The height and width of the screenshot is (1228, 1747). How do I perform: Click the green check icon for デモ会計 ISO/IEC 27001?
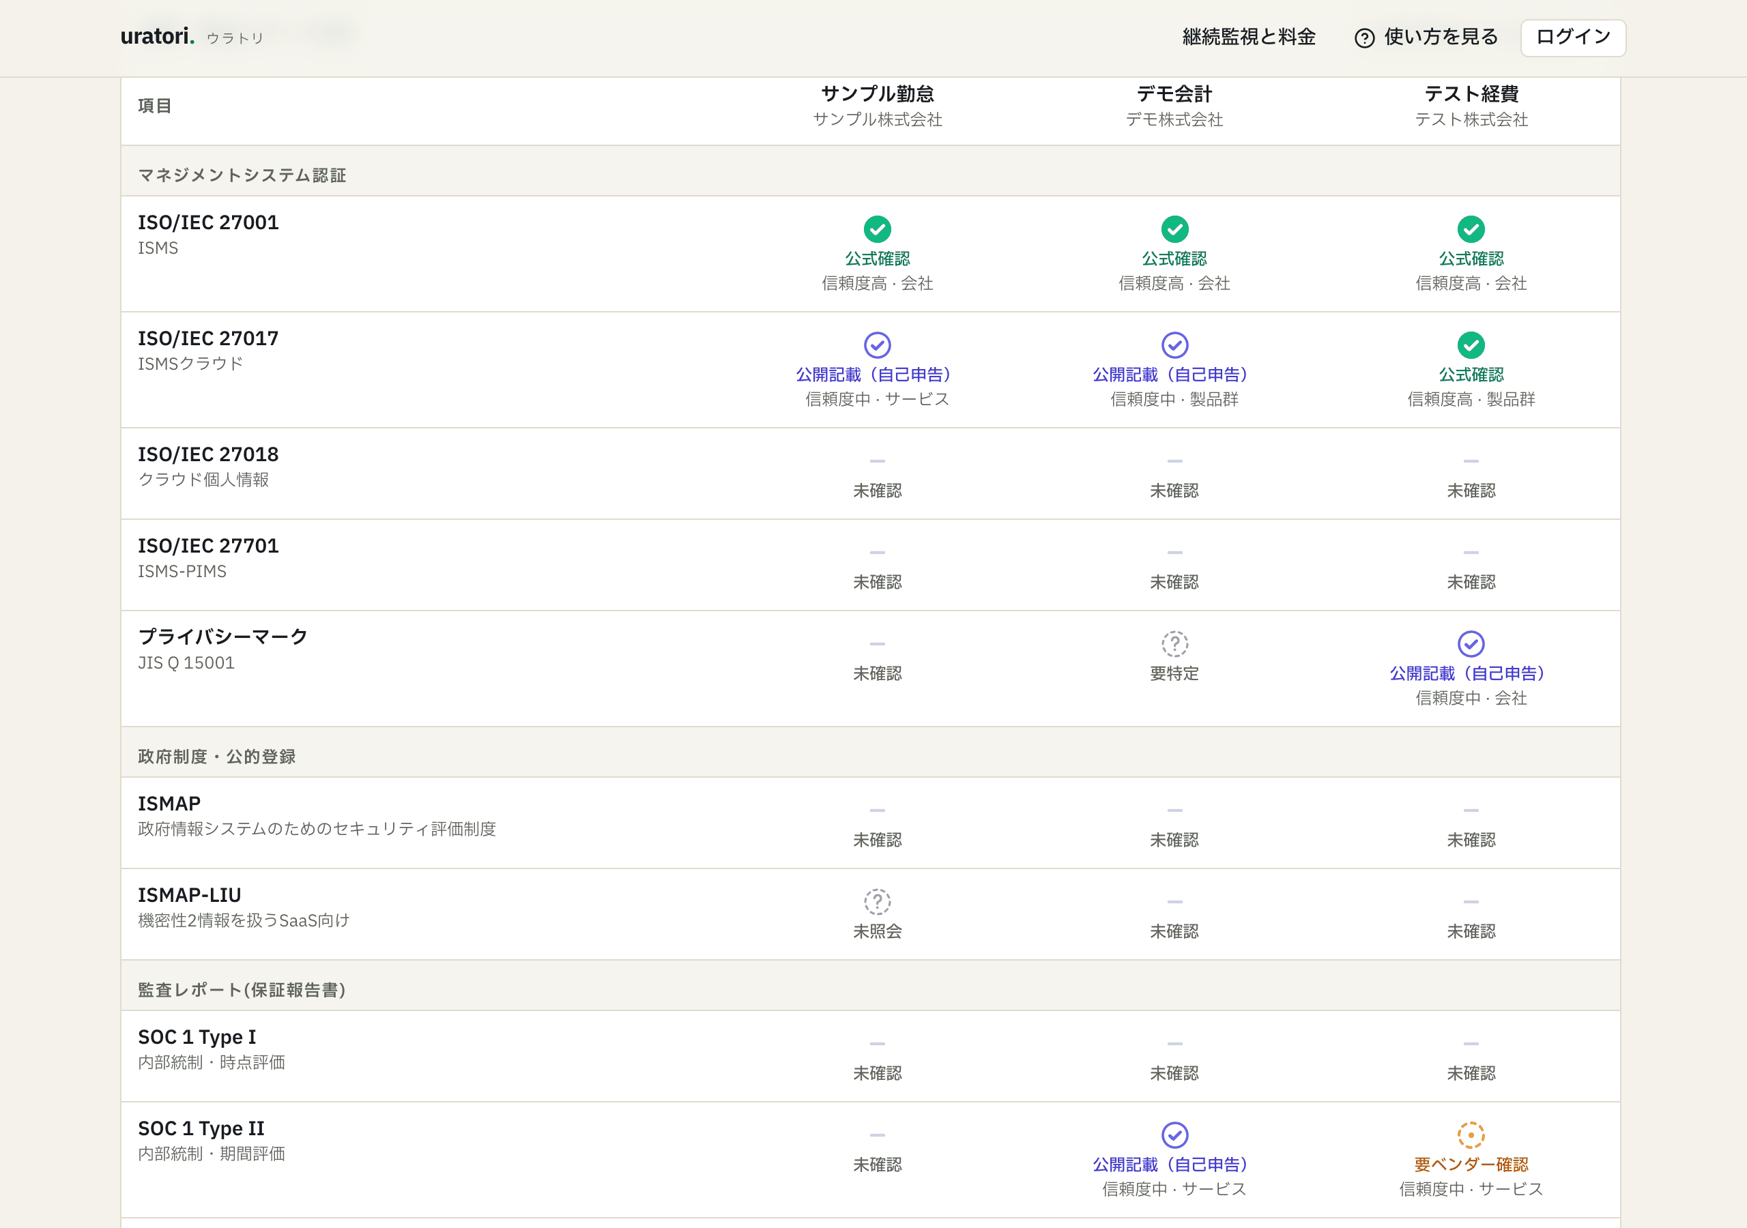coord(1174,229)
